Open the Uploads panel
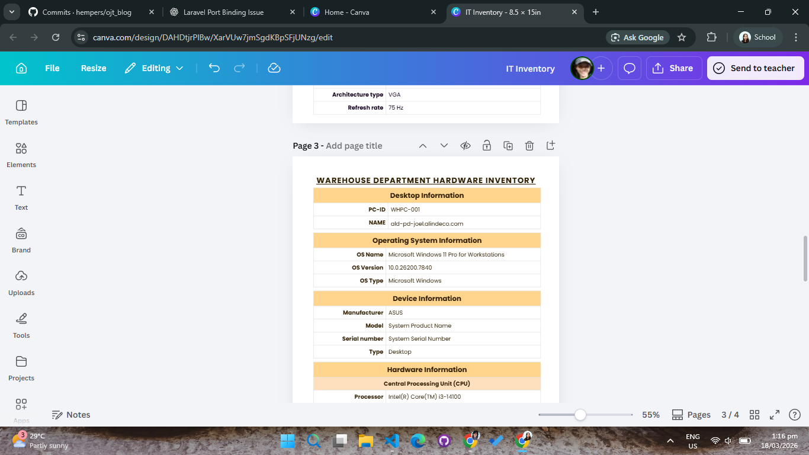Viewport: 809px width, 455px height. point(21,283)
